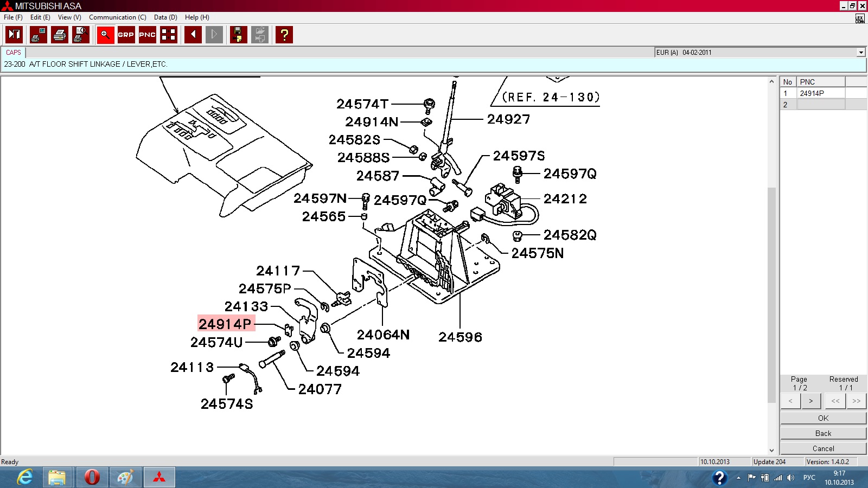Screen dimensions: 868x488
Task: Click the PNC toolbar button
Action: 147,35
